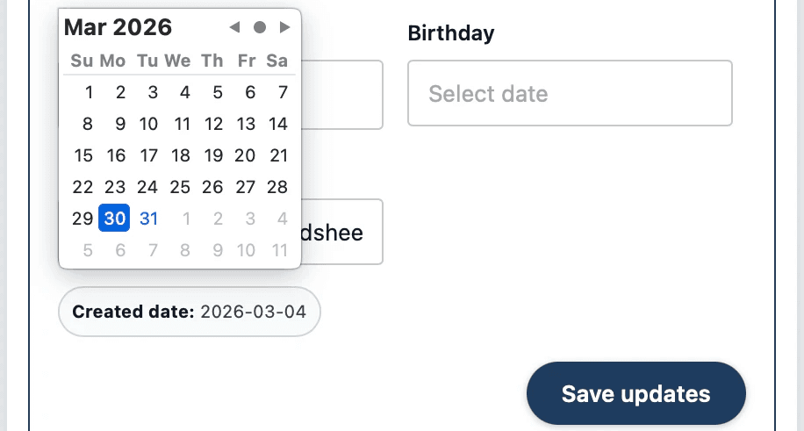Viewport: 804px width, 431px height.
Task: Select March 30 highlighted date
Action: tap(115, 219)
